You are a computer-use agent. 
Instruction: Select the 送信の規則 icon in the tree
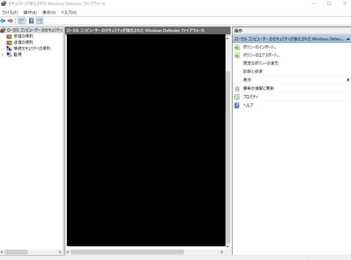pyautogui.click(x=9, y=42)
